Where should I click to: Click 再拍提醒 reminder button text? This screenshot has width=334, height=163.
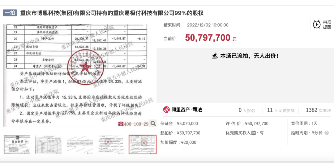pyautogui.click(x=327, y=24)
